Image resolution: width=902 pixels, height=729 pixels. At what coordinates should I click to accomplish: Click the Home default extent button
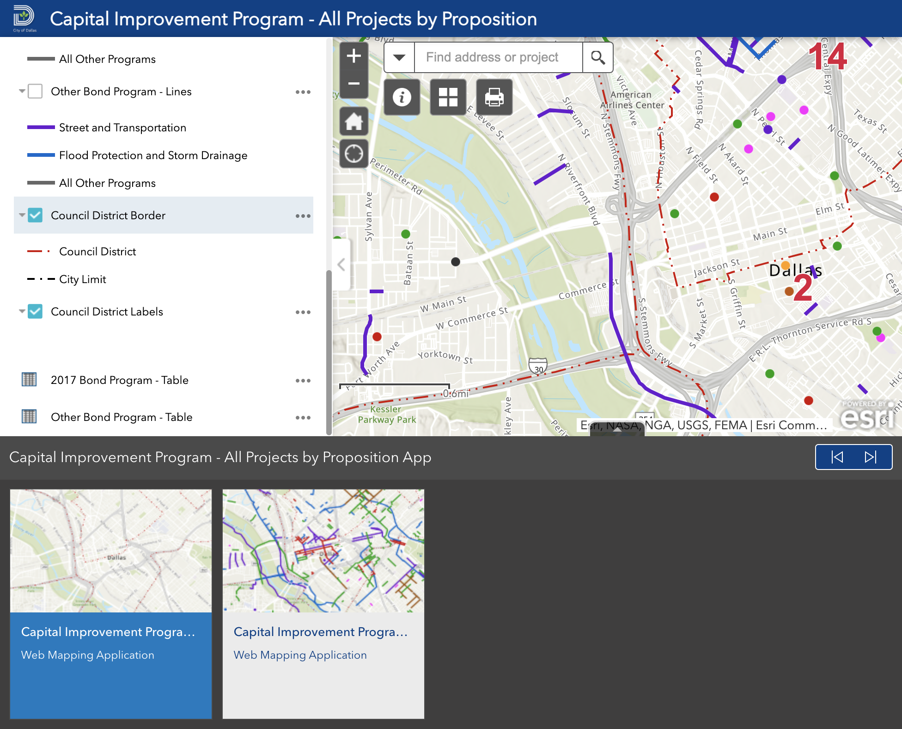tap(354, 122)
